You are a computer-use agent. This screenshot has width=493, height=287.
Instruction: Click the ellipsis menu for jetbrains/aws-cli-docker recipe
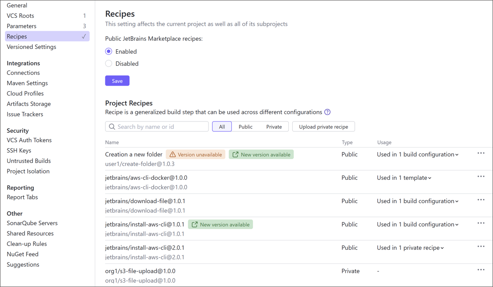pyautogui.click(x=481, y=176)
